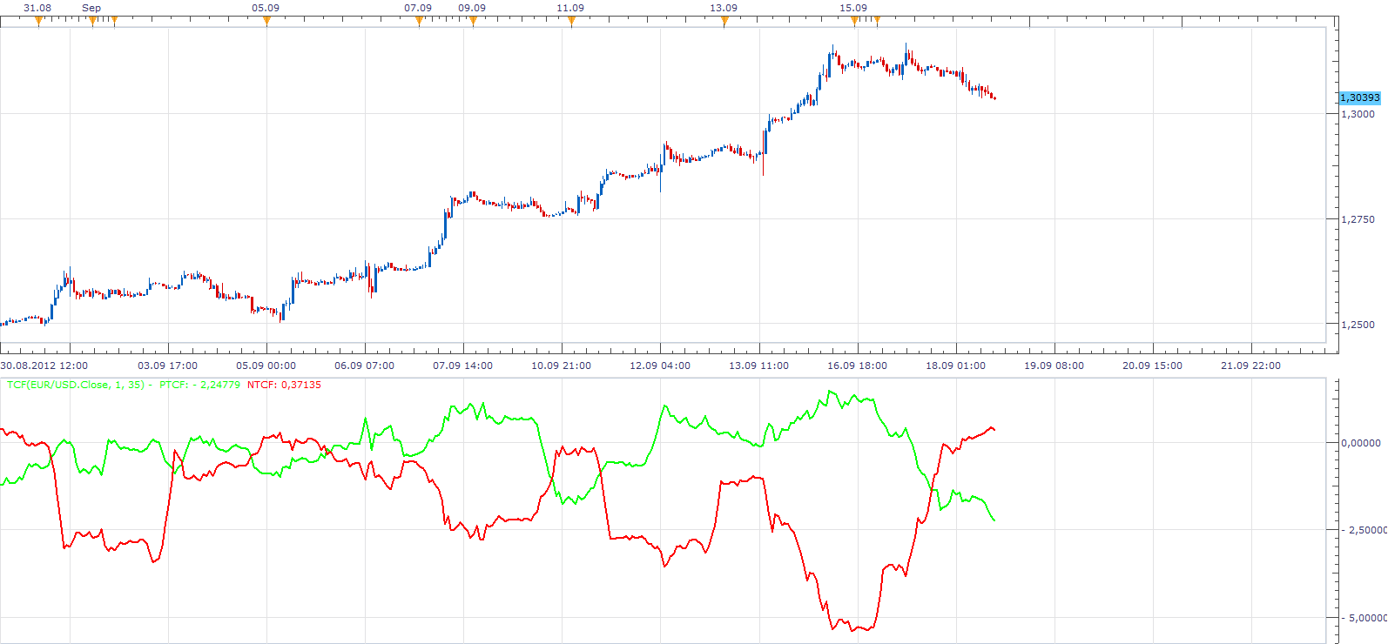The height and width of the screenshot is (644, 1388).
Task: Click the 21.09 22:00 time label
Action: pyautogui.click(x=1251, y=366)
